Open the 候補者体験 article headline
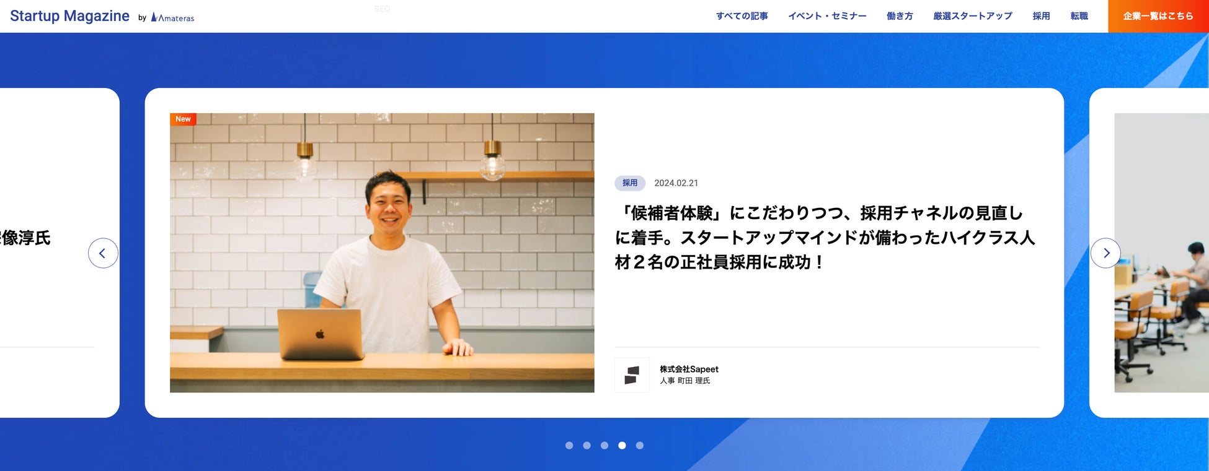Screen dimensions: 1209x471 825,238
